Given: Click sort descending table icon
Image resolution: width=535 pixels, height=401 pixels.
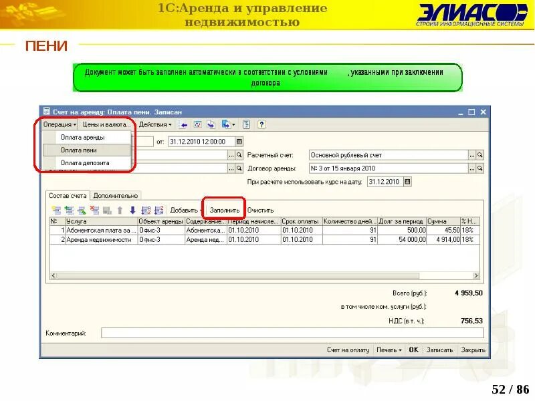Looking at the screenshot, I should pyautogui.click(x=158, y=211).
